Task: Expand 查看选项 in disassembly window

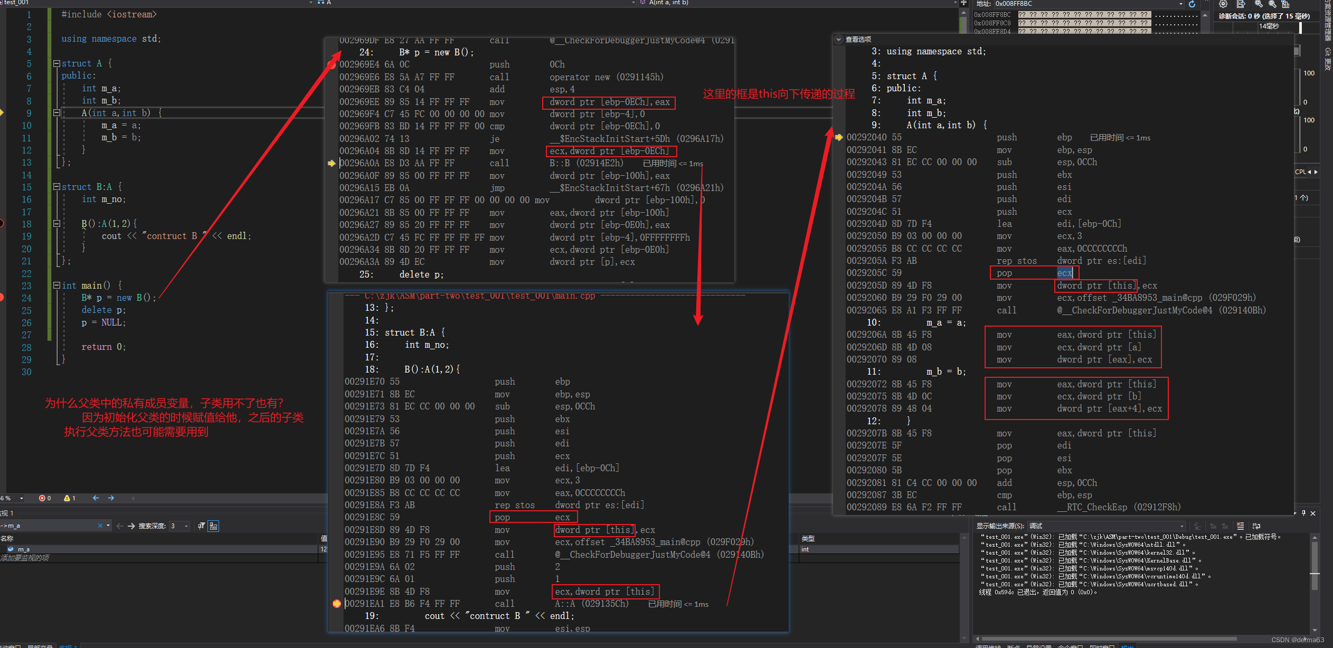Action: (x=838, y=39)
